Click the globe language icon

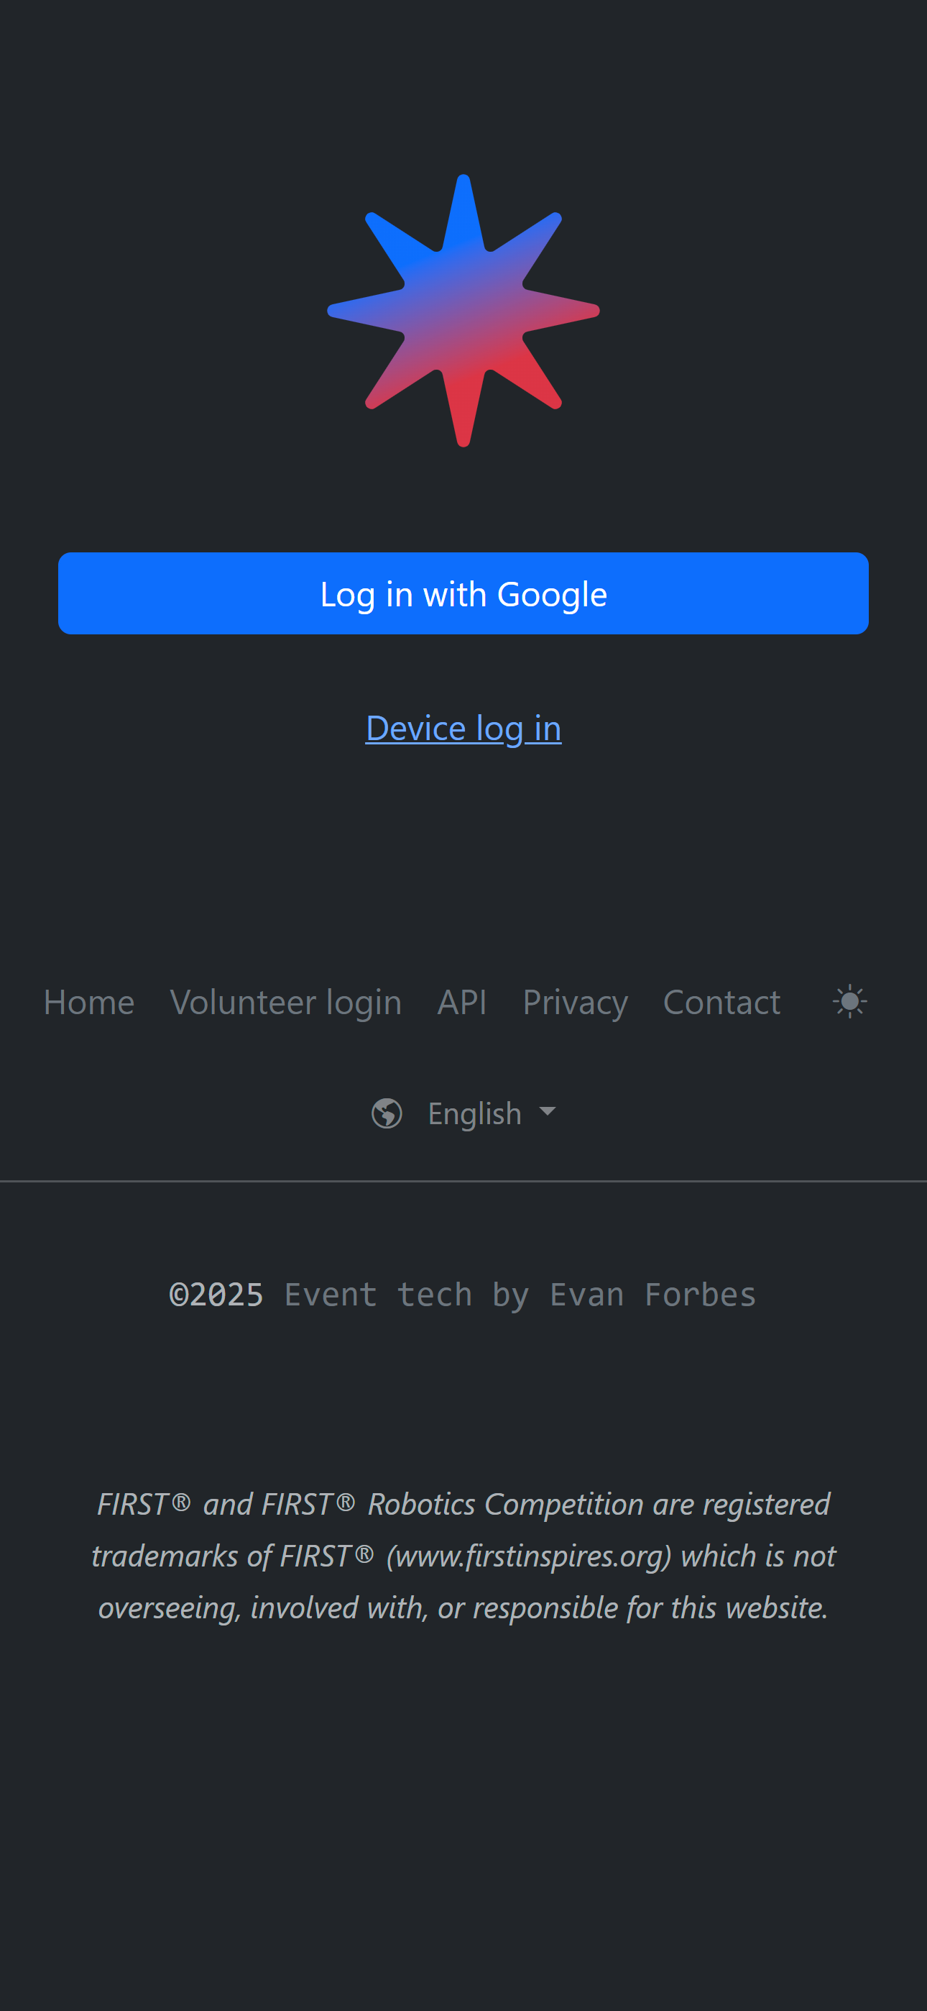(387, 1113)
